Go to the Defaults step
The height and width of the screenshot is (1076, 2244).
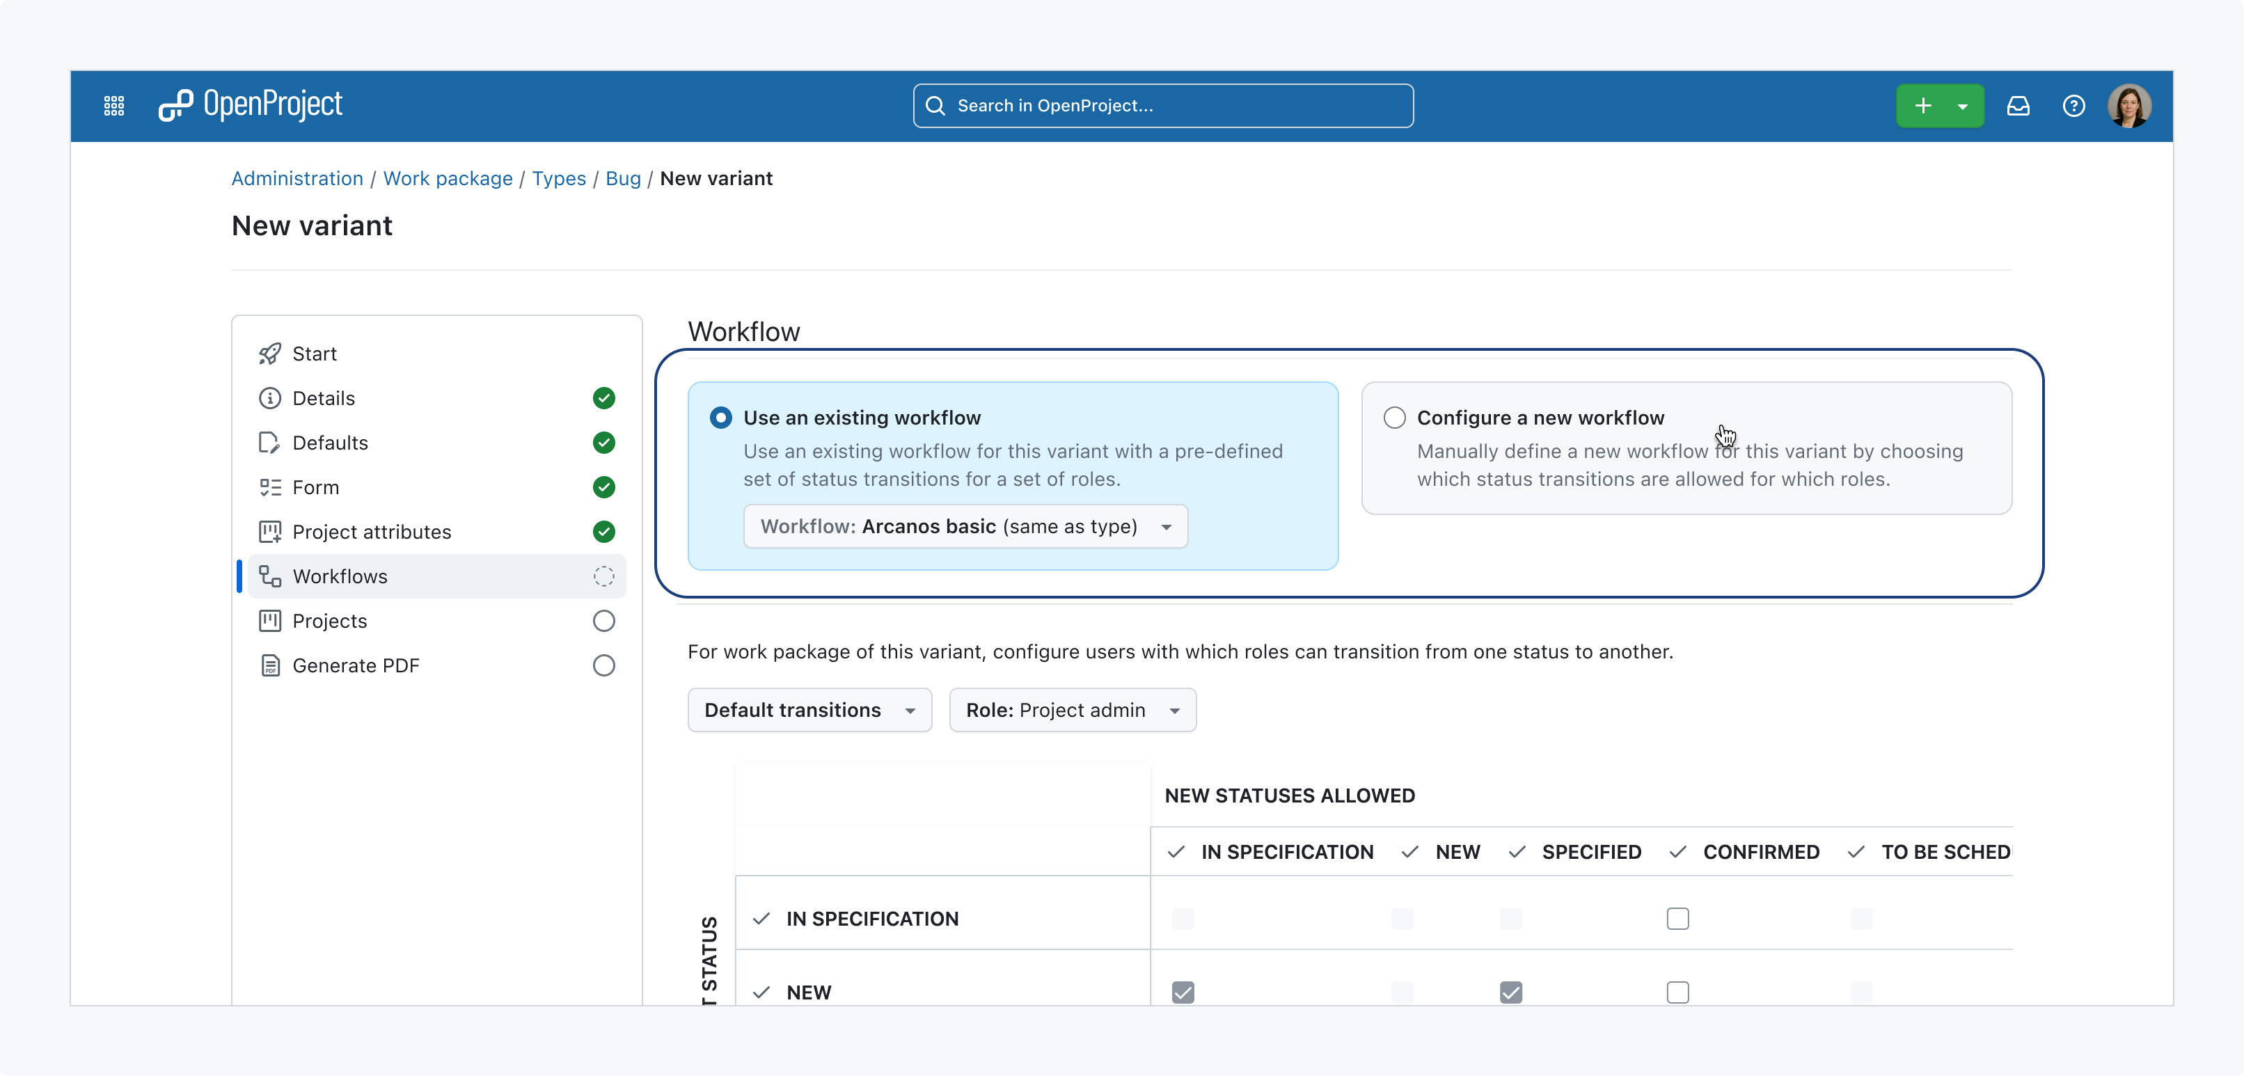pos(436,443)
